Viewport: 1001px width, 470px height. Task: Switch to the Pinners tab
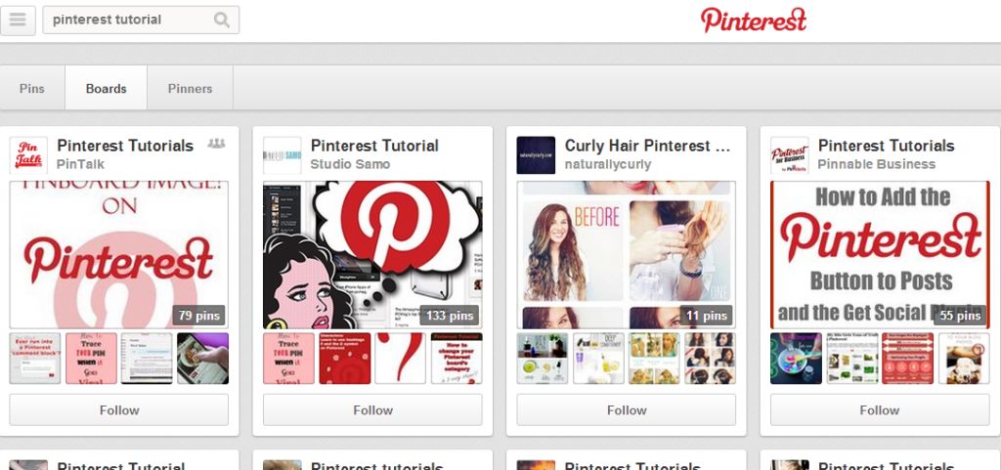(190, 89)
